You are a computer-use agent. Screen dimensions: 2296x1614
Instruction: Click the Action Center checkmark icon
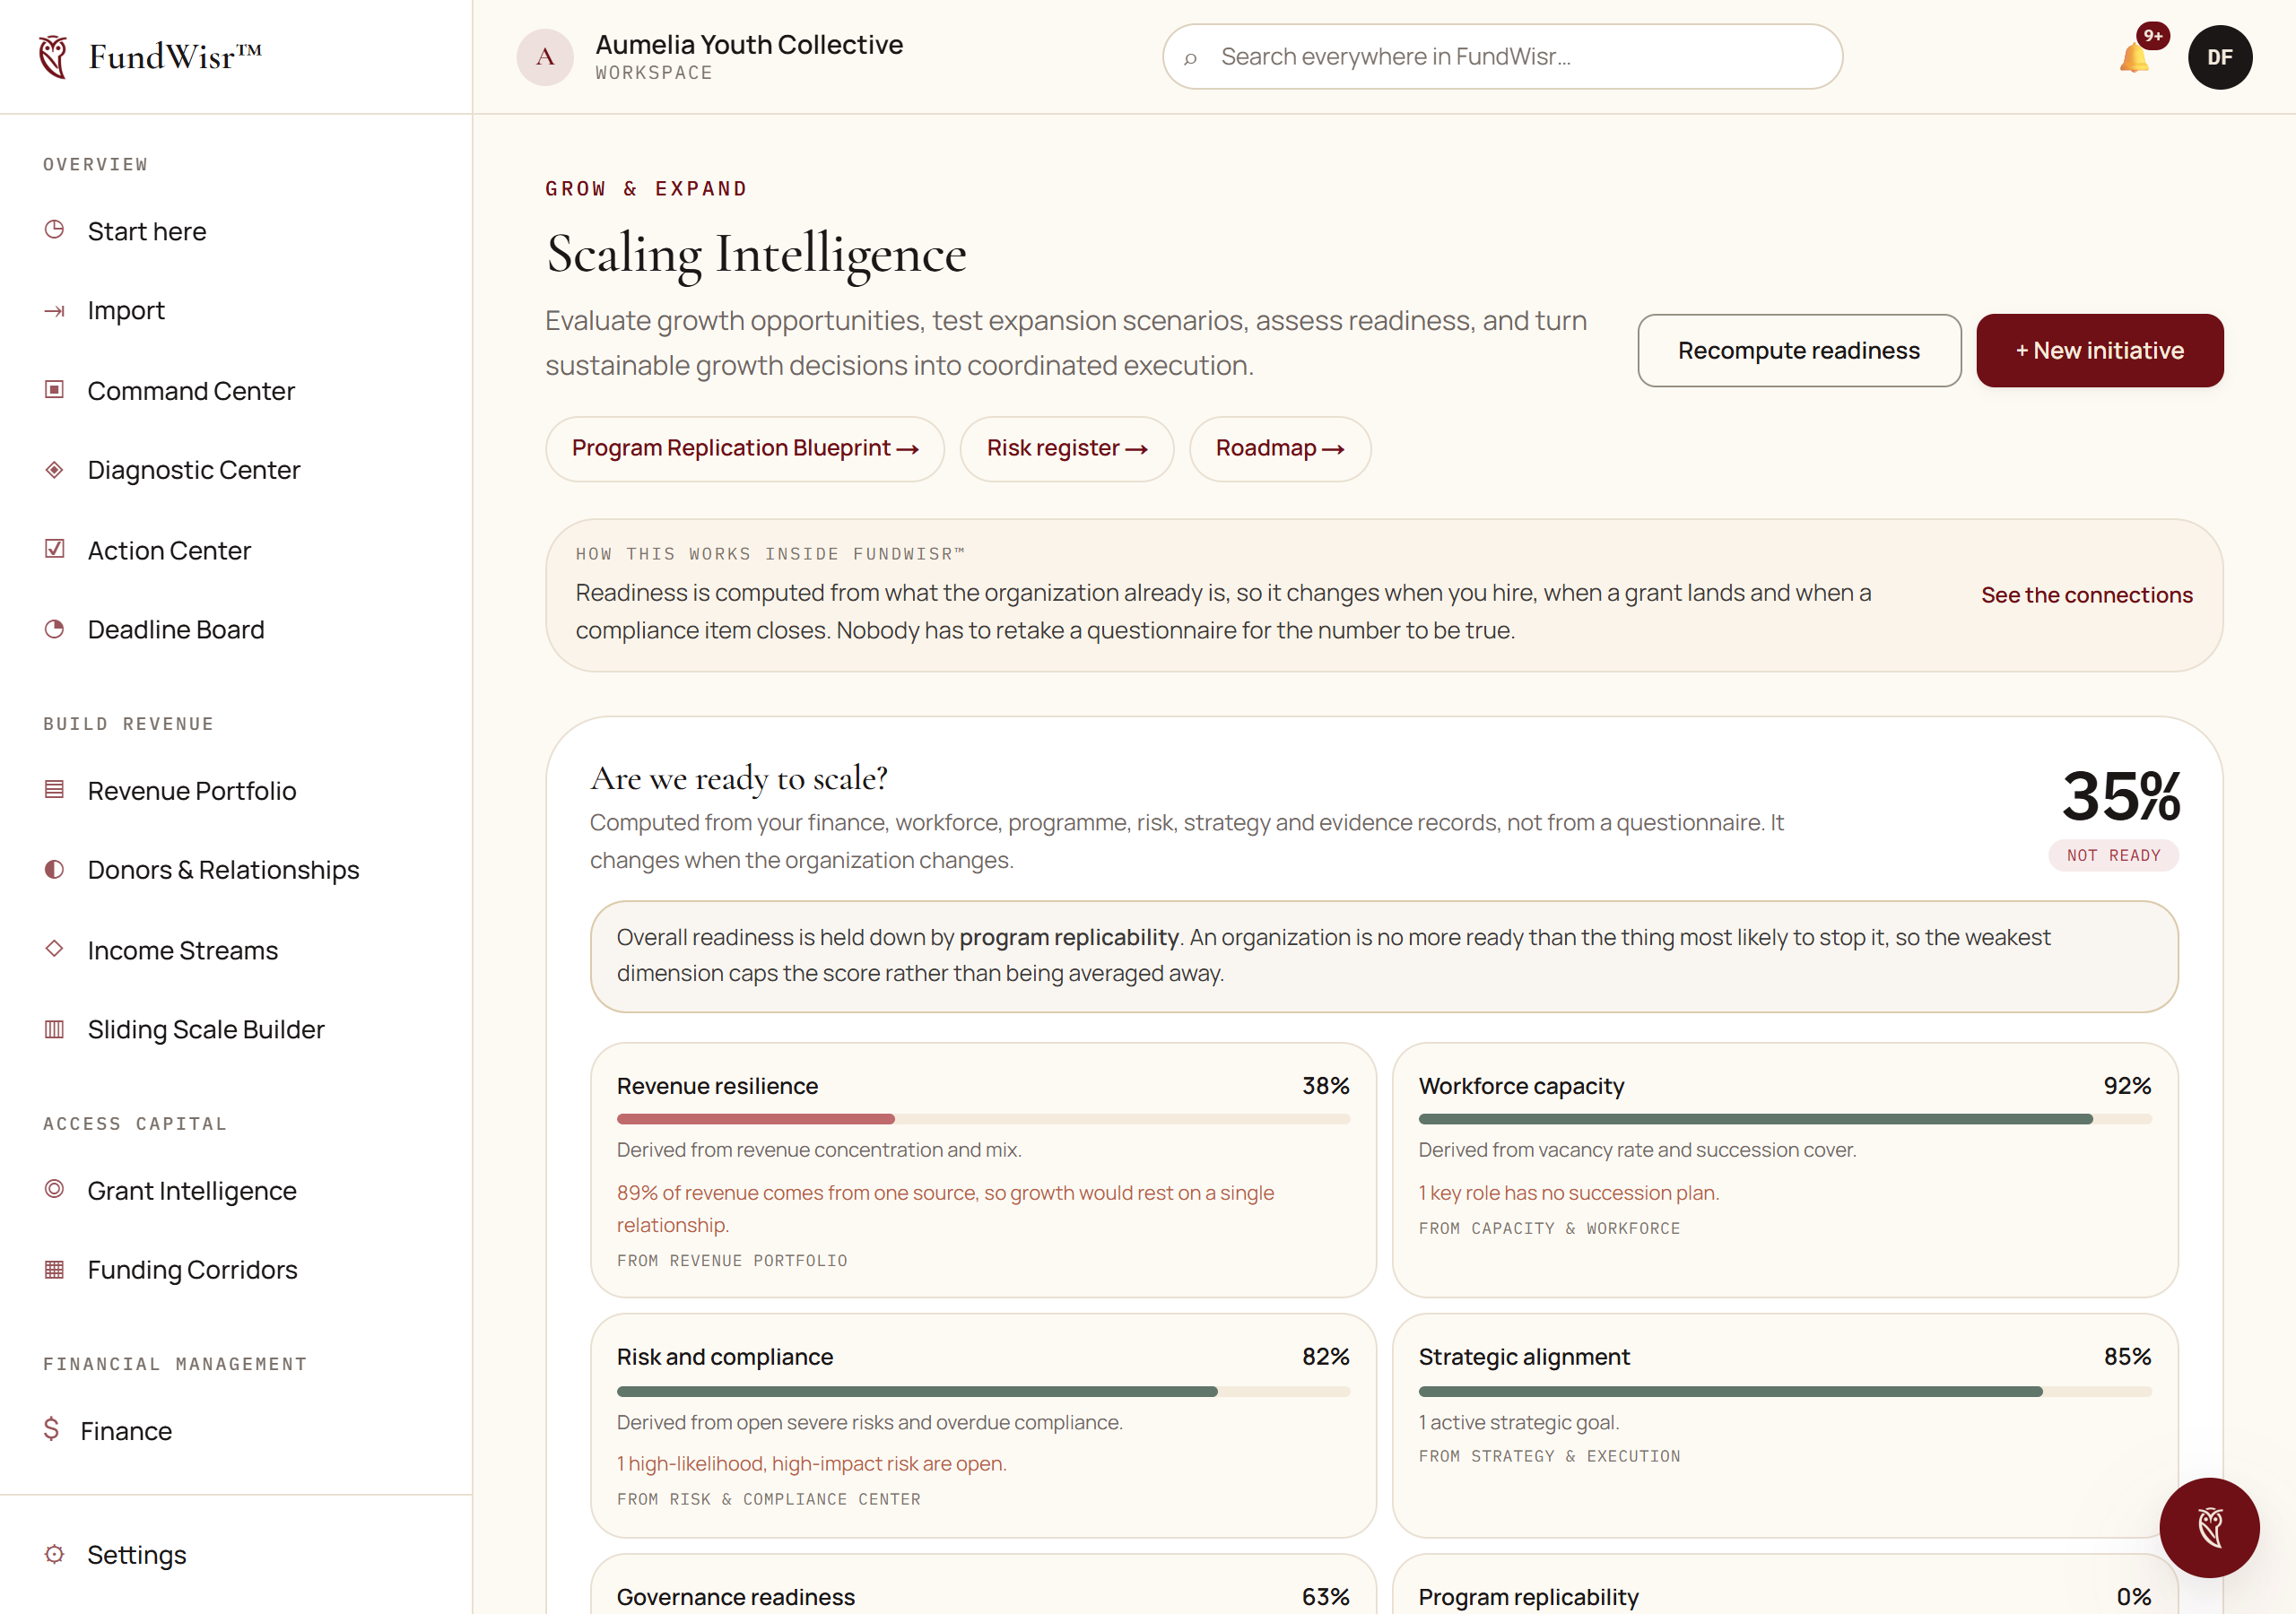55,549
